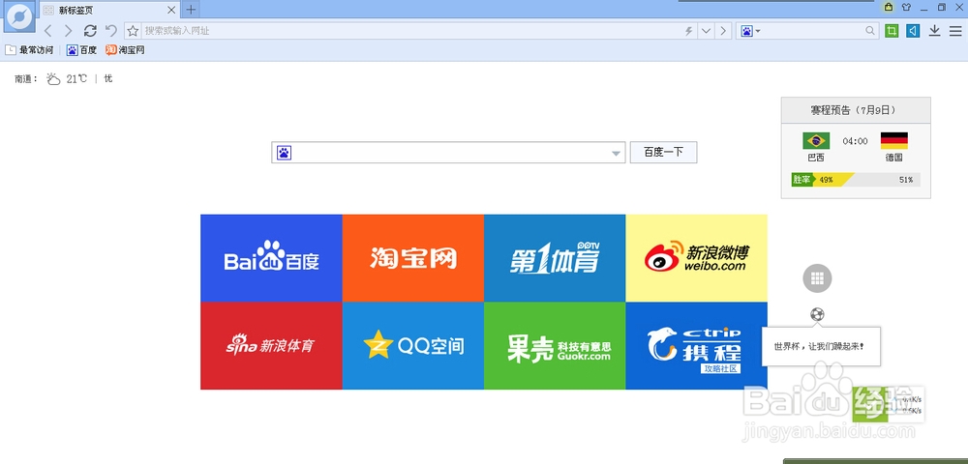
Task: Minimize the browser window
Action: 923,8
